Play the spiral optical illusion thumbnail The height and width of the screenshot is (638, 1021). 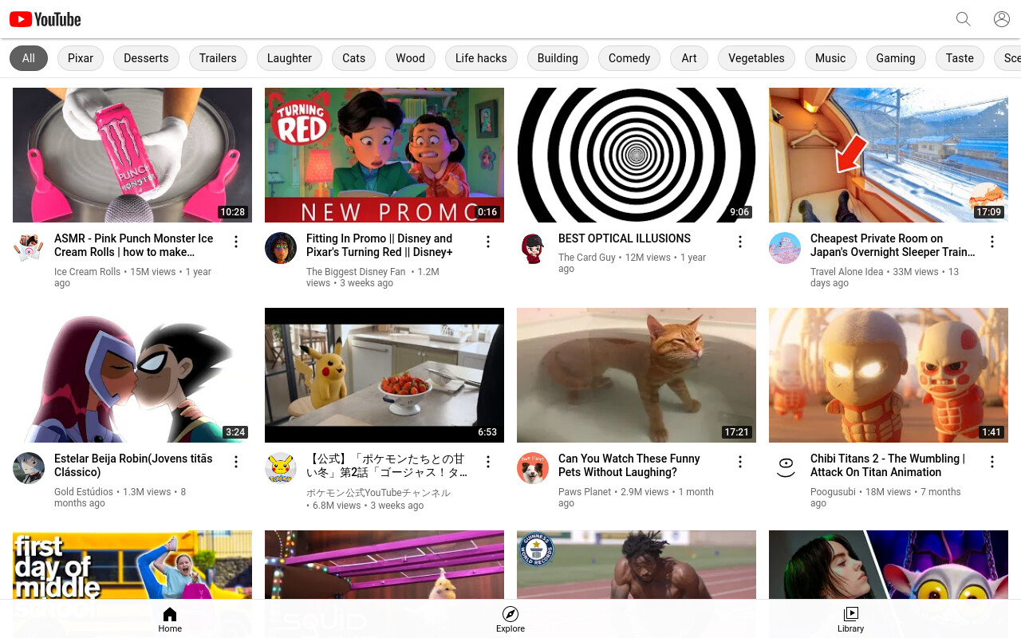tap(637, 155)
